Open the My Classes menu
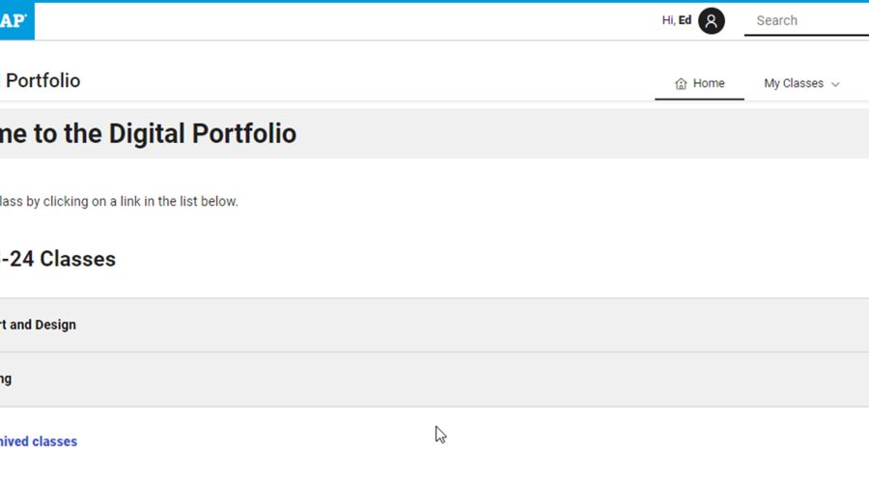The image size is (869, 483). (x=794, y=84)
